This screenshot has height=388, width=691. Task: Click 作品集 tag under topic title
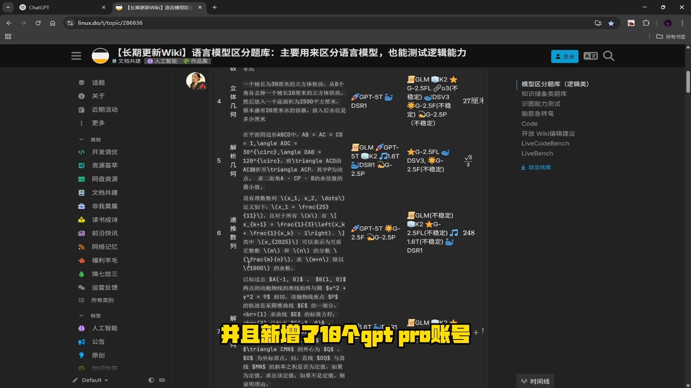196,61
